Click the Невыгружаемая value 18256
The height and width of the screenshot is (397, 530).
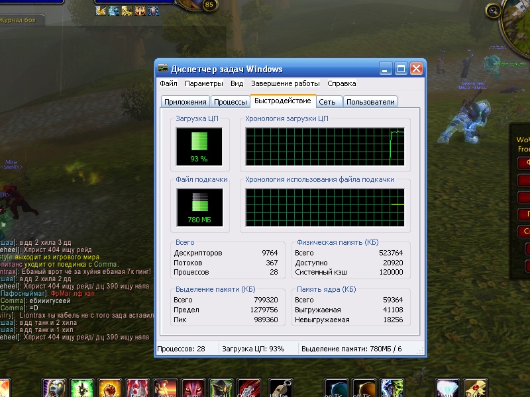(393, 320)
